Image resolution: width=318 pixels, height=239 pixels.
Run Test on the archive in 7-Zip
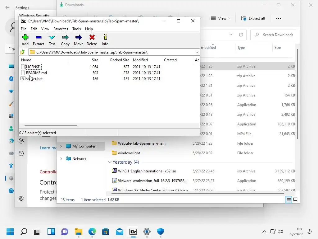click(x=52, y=40)
